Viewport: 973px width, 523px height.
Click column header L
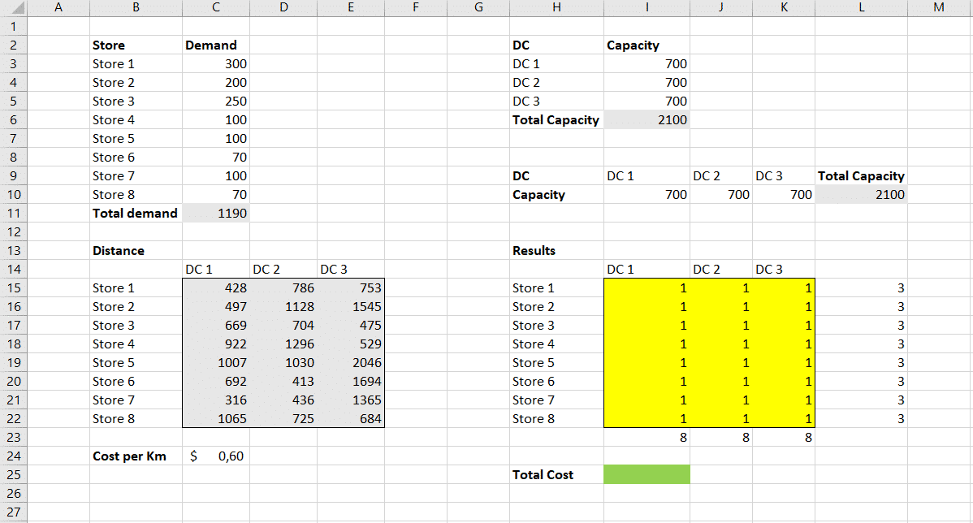coord(861,8)
